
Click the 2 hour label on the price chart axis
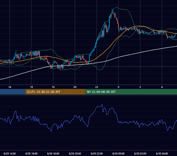(140, 87)
